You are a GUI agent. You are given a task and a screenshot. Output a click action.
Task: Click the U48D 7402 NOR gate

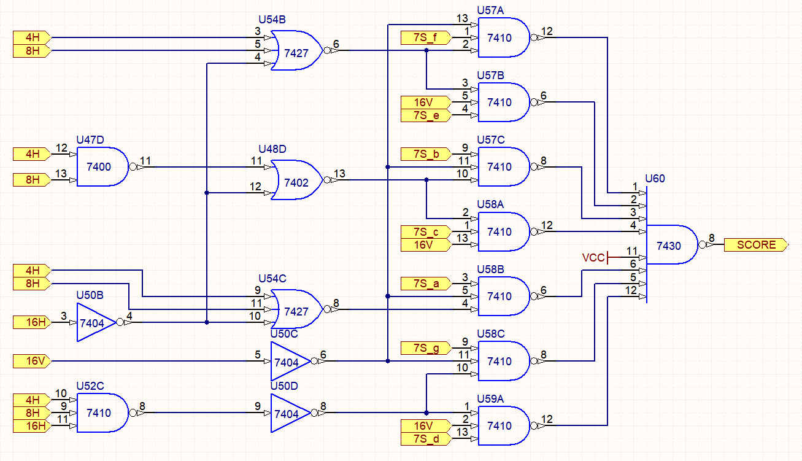[297, 180]
